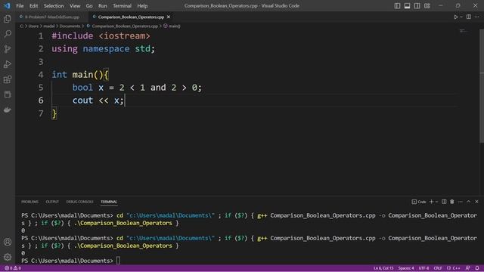Kill terminal with trash icon
The image size is (484, 272).
point(452,202)
